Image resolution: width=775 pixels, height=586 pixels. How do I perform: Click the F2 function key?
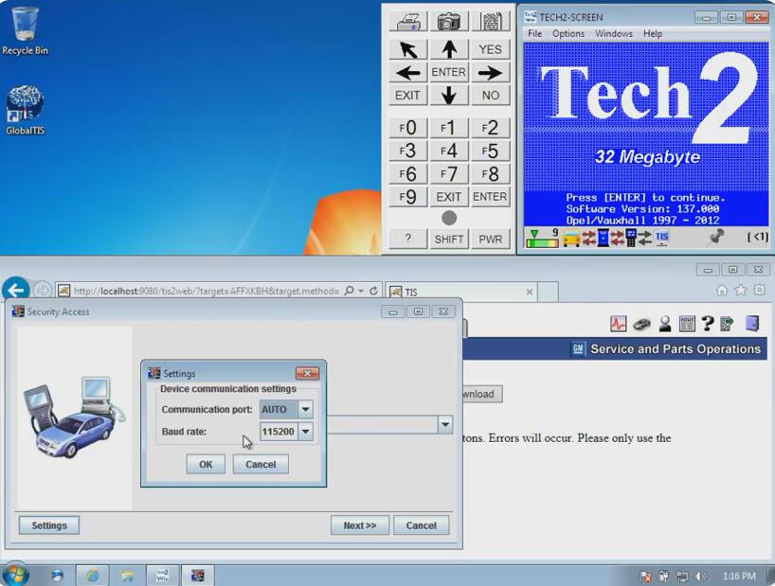(491, 129)
